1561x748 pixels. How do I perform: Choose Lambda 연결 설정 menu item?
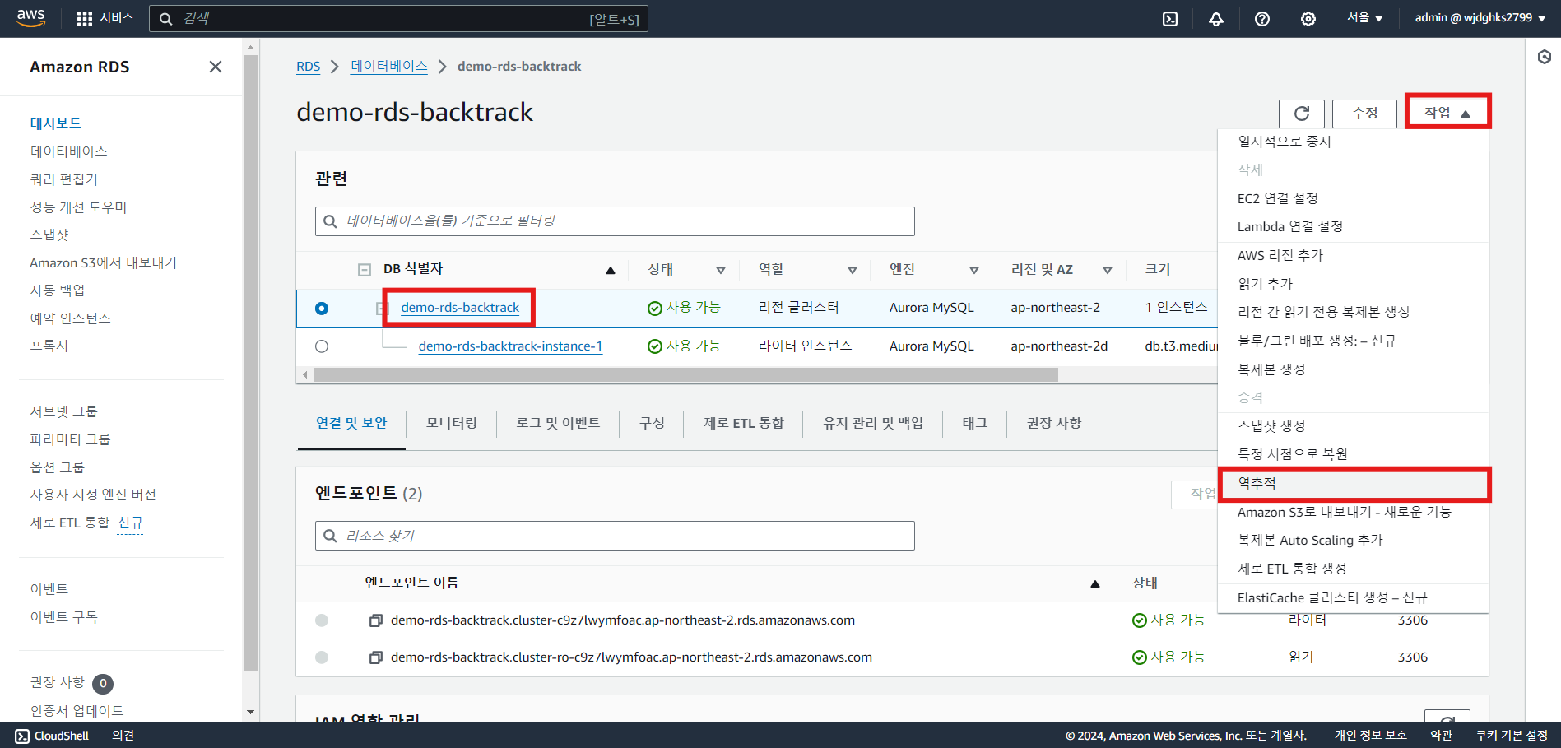(x=1353, y=226)
